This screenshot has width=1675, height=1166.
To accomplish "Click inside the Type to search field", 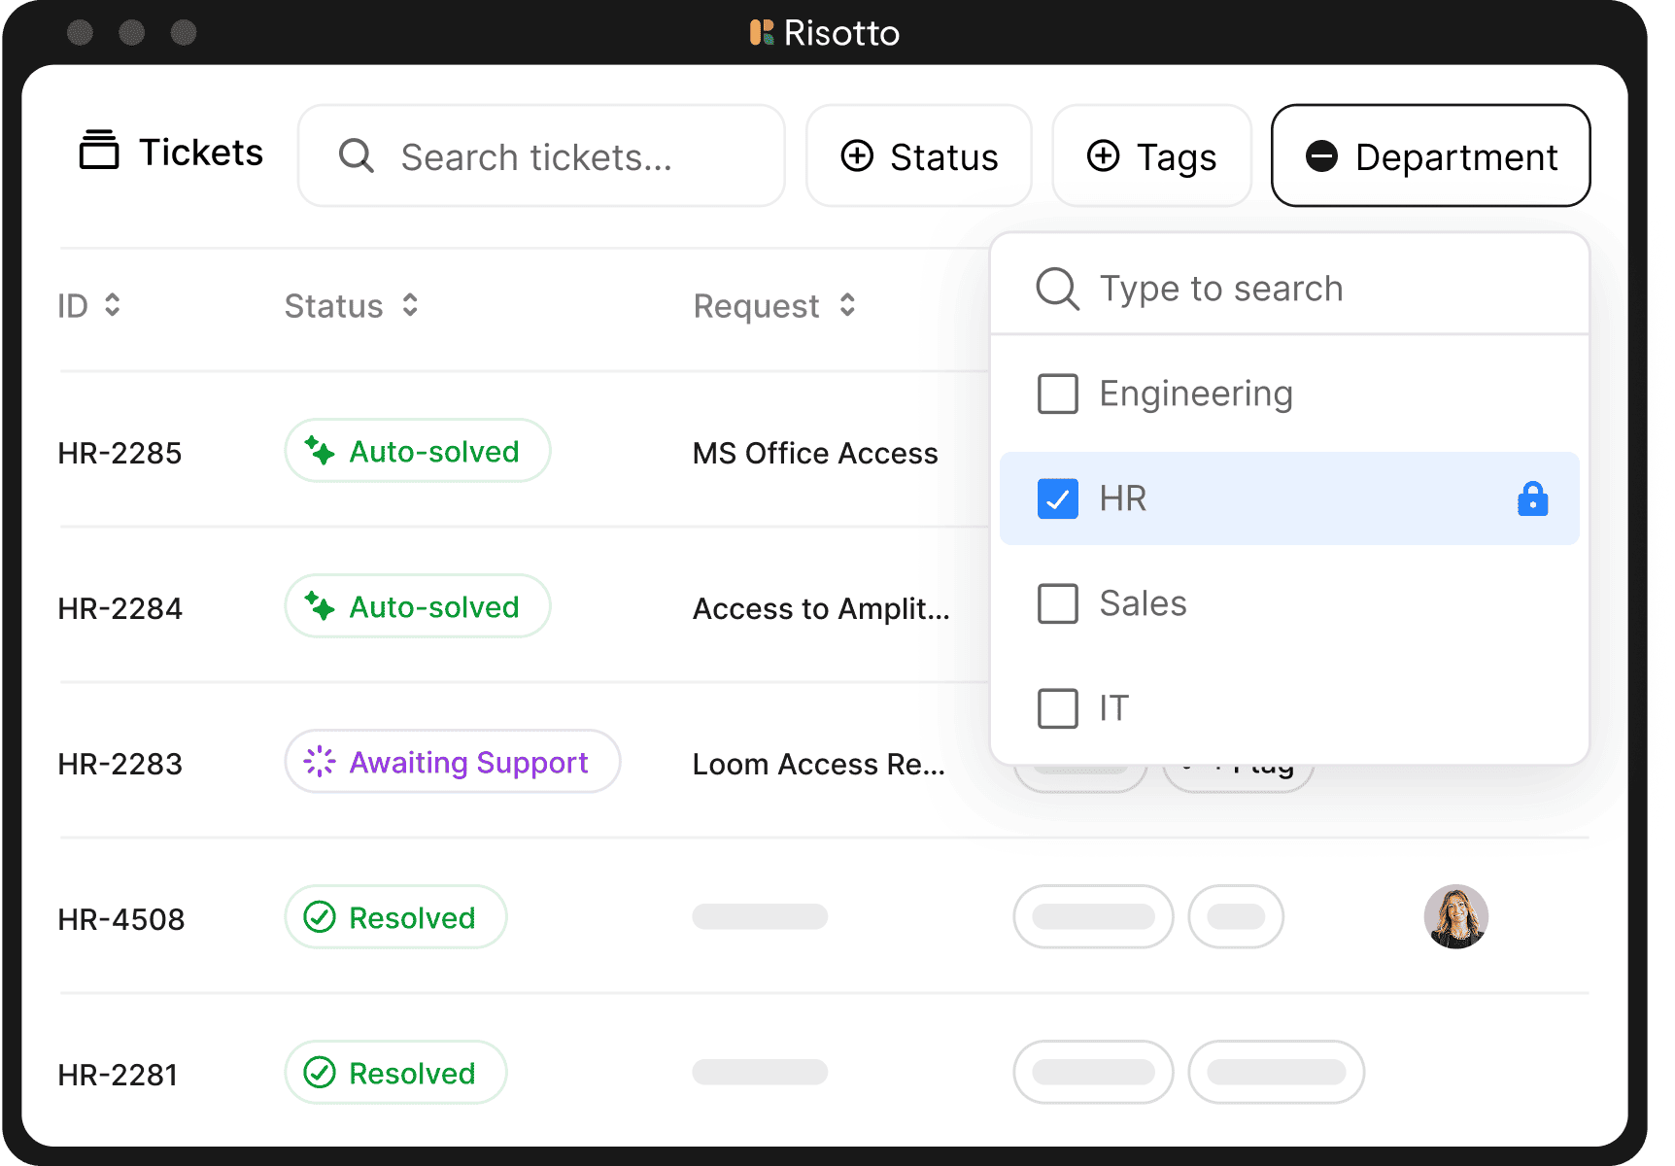I will tap(1219, 288).
